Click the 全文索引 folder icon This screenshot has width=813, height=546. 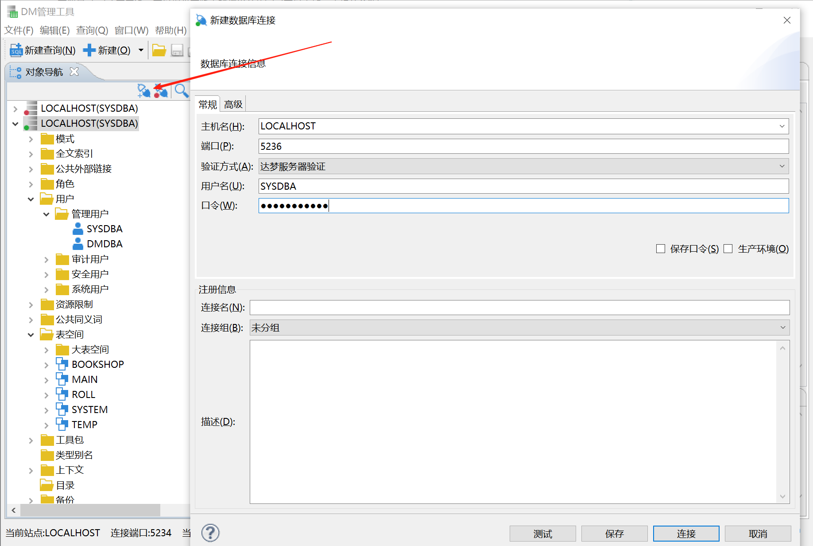[47, 154]
